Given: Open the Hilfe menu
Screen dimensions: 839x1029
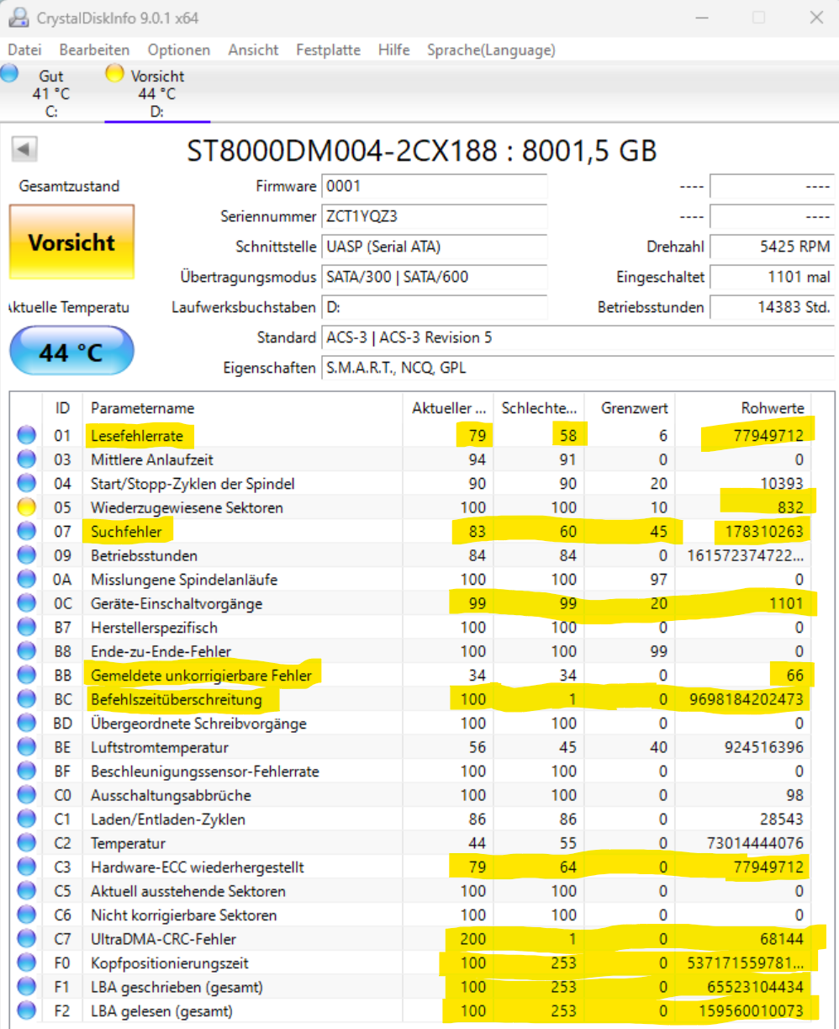Looking at the screenshot, I should (393, 50).
